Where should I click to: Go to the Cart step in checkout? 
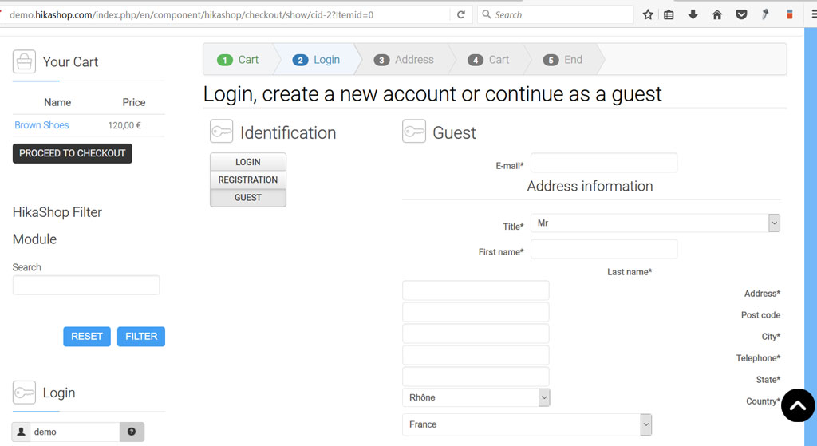point(239,60)
